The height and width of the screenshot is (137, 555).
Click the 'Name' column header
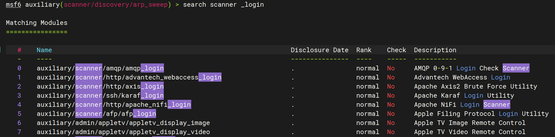[x=44, y=50]
